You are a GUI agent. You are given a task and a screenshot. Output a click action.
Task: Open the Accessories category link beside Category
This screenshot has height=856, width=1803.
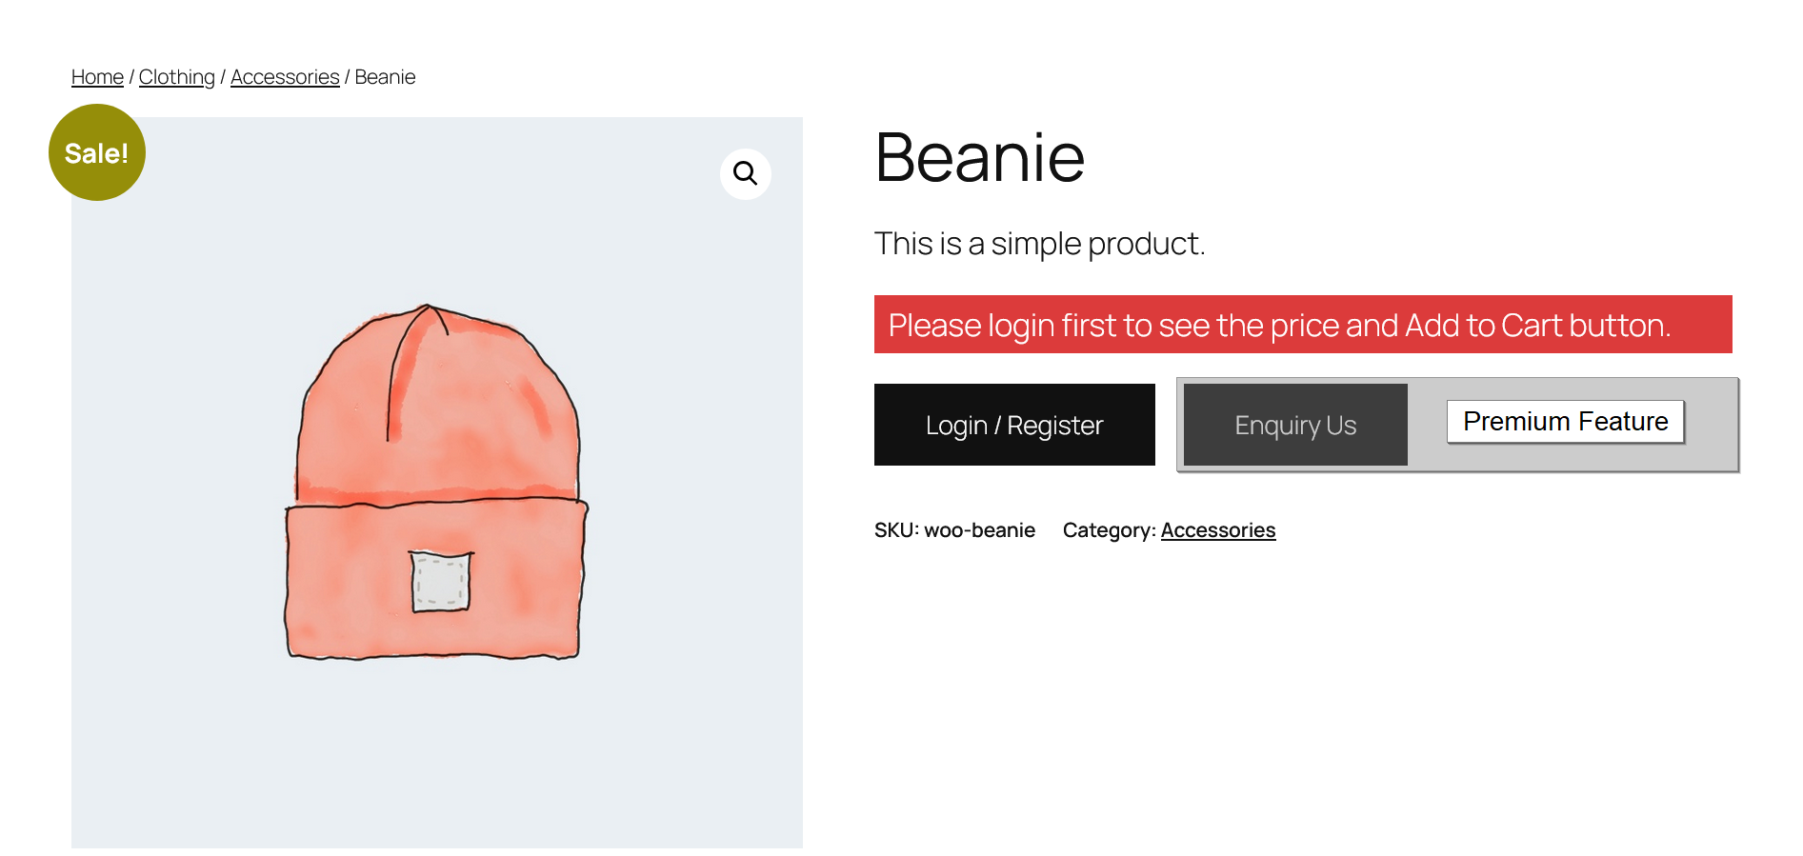tap(1218, 530)
